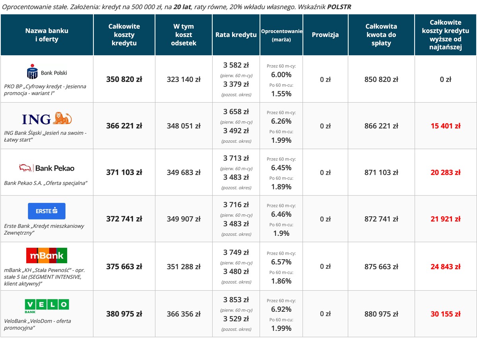The image size is (477, 338).
Task: Select the mBank striped logo
Action: pyautogui.click(x=47, y=256)
